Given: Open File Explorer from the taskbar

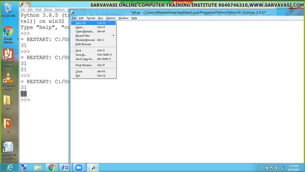Looking at the screenshot, I should coord(38,168).
